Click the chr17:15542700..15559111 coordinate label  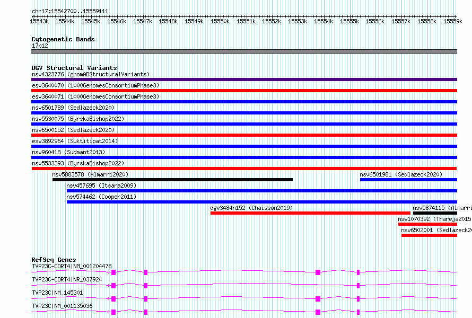[70, 11]
